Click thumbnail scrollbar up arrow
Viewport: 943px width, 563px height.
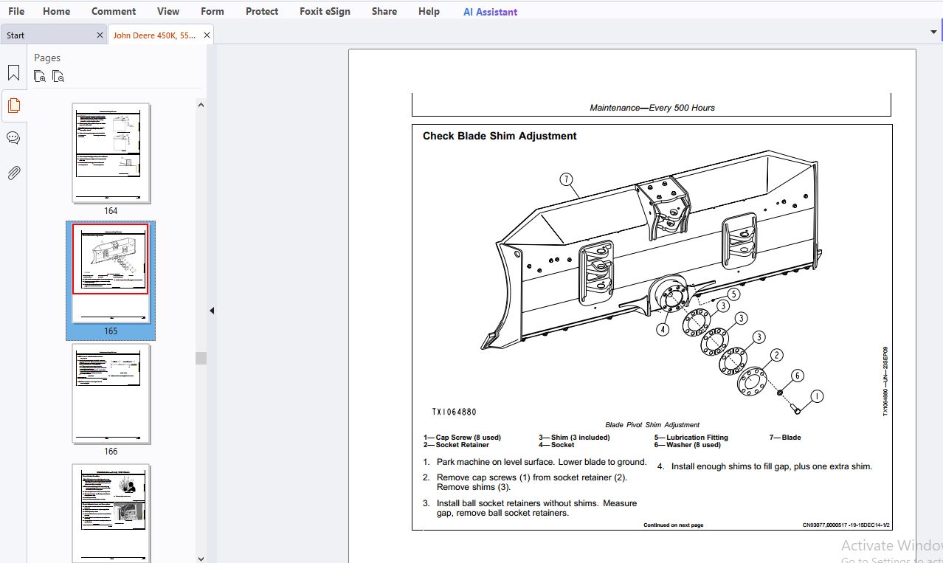pos(201,105)
